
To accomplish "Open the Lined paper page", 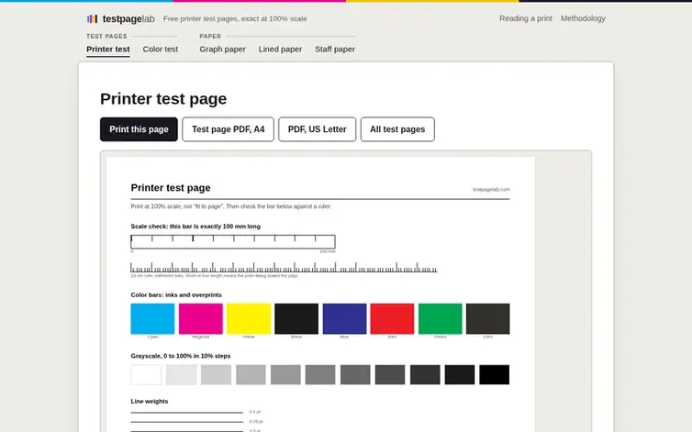I will [x=280, y=49].
